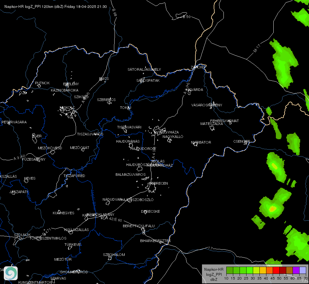Click the B 50 road label
The width and height of the screenshot is (309, 284).
click(x=187, y=17)
